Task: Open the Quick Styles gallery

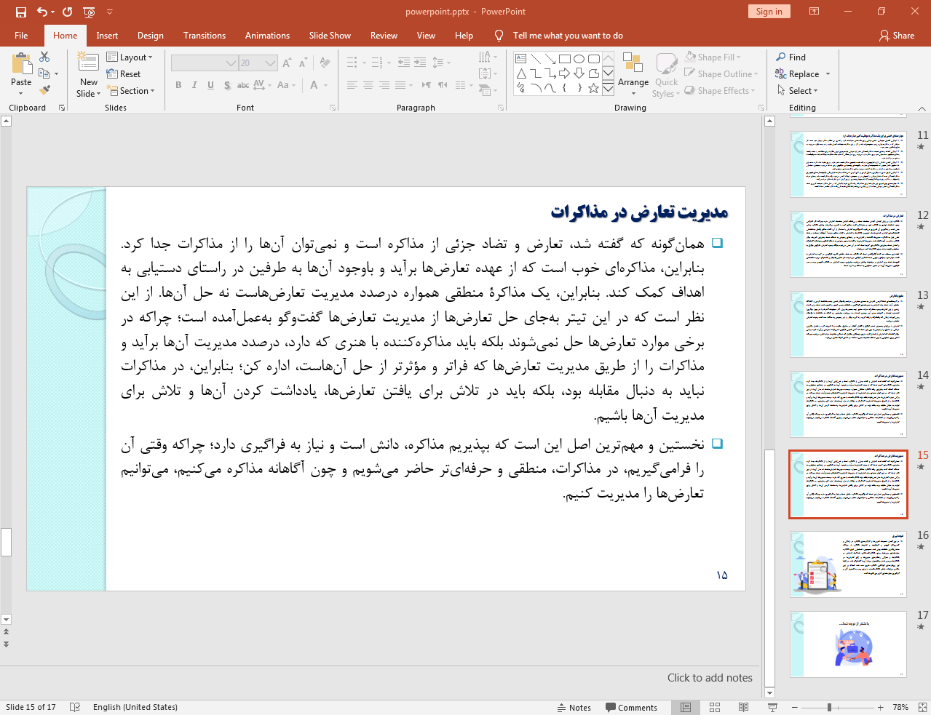Action: pos(665,73)
